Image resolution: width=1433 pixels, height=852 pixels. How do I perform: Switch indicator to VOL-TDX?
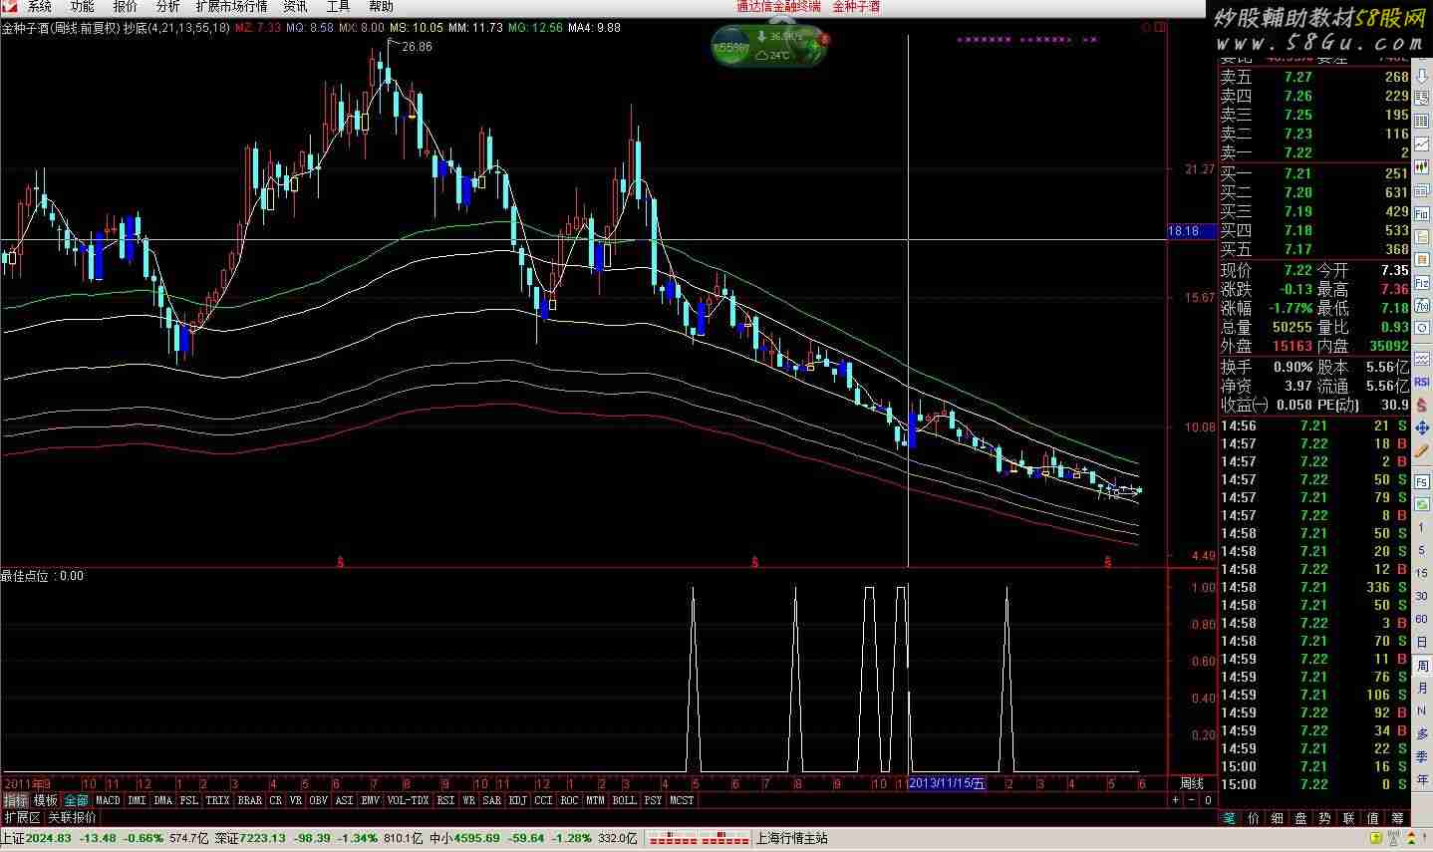click(408, 800)
